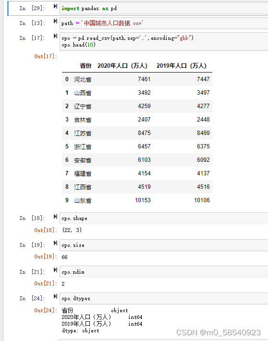Viewport: 268px width, 341px height.
Task: Click into the cpo.size code cell
Action: (164, 245)
